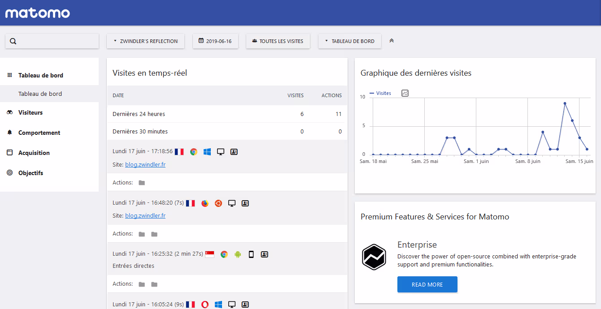Click the search input field

pos(57,41)
